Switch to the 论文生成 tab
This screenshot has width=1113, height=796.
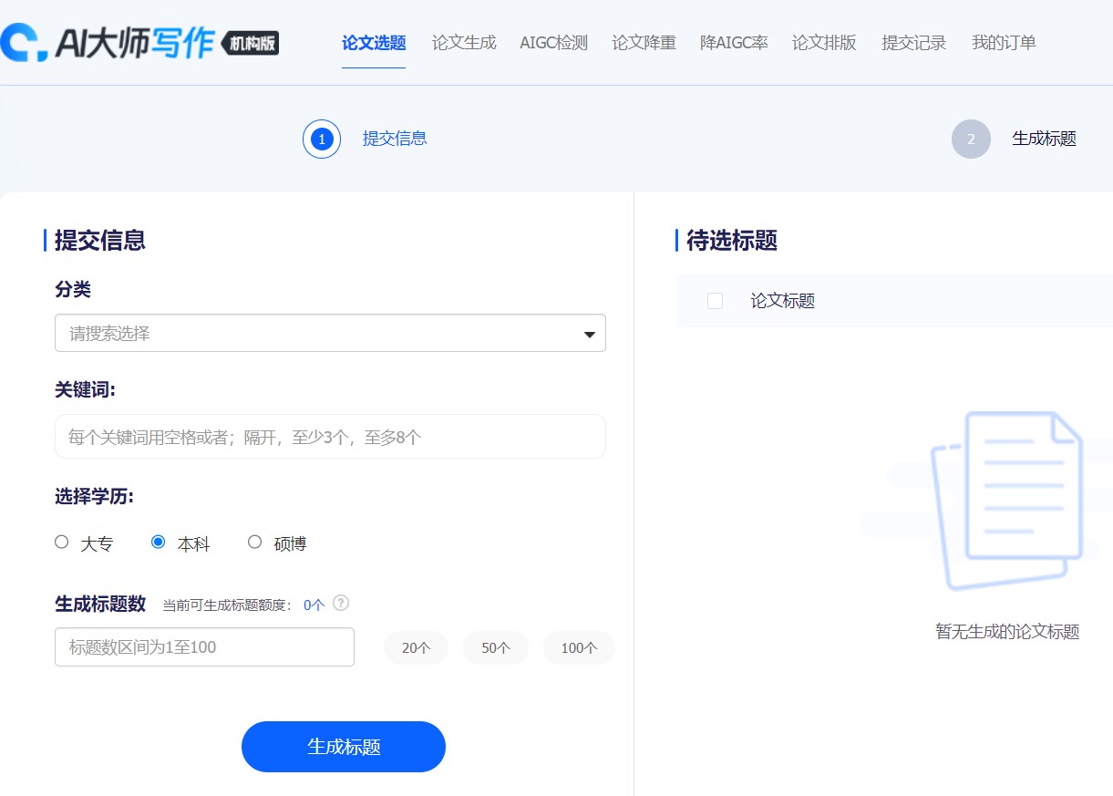point(464,43)
